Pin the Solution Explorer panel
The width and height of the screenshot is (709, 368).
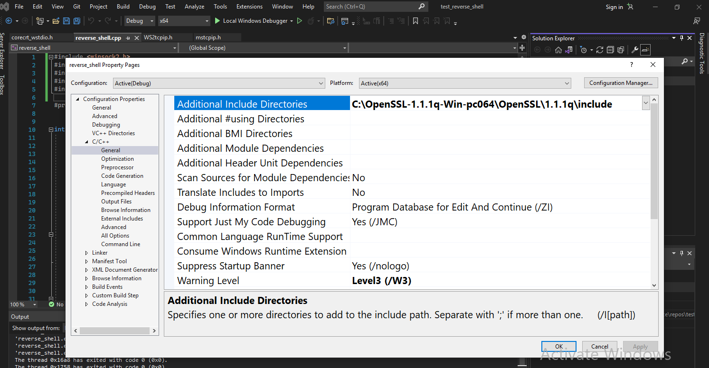[x=681, y=38]
